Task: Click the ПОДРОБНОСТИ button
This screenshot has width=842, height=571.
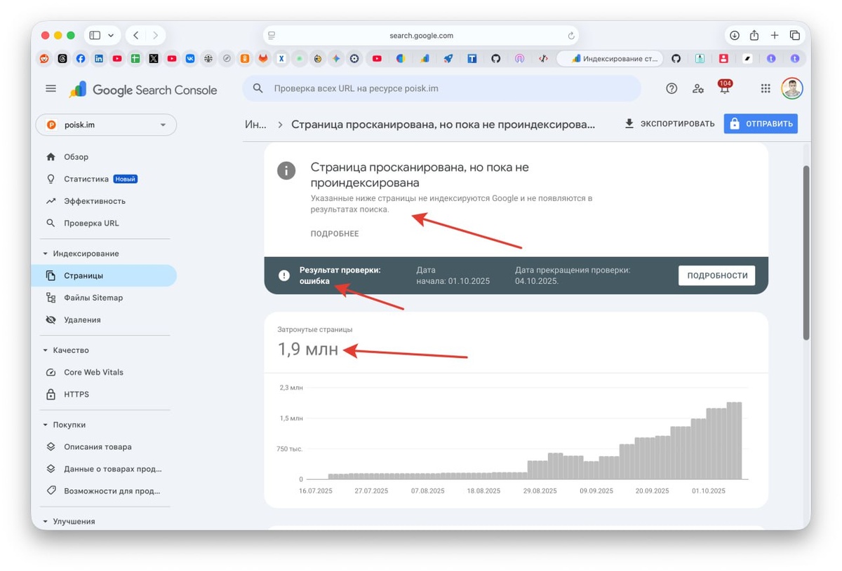Action: tap(716, 275)
